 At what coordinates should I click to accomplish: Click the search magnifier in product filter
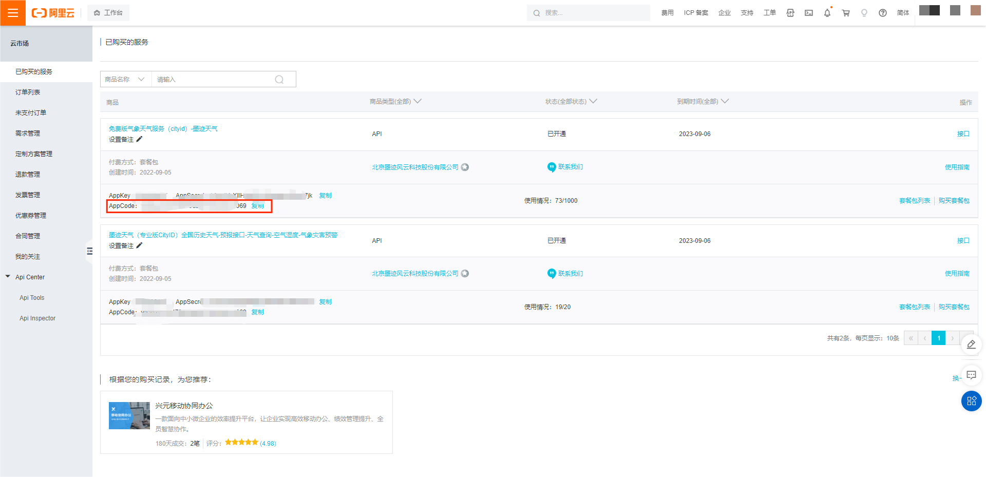279,79
